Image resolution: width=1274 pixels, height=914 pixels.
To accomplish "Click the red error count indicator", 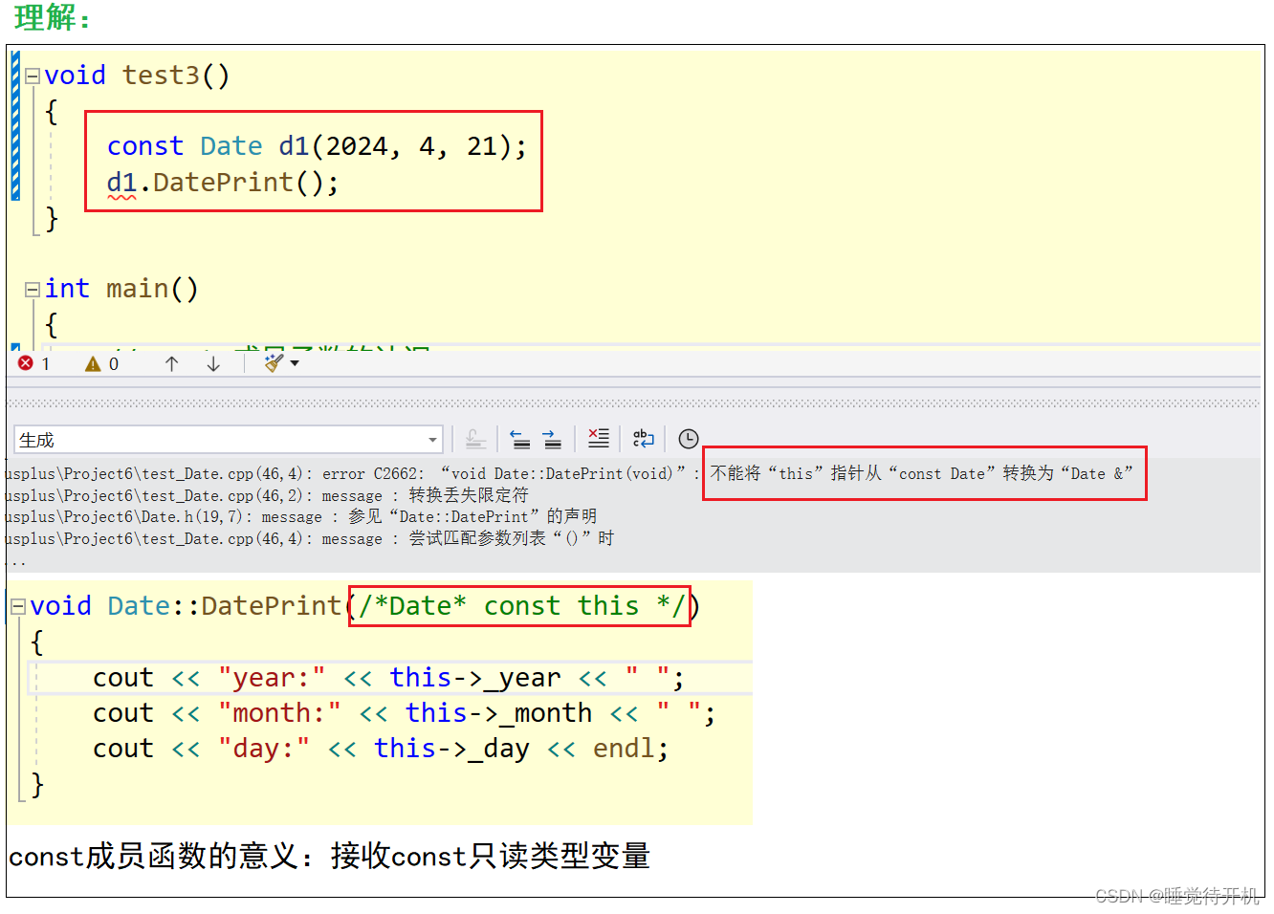I will 33,363.
